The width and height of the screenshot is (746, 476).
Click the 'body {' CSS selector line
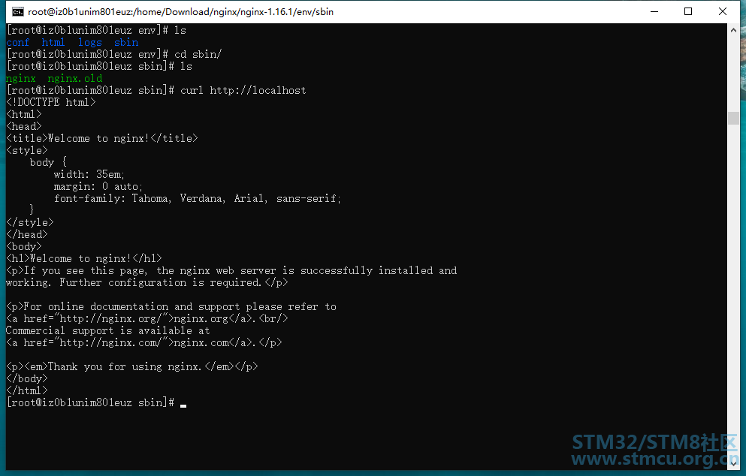(x=48, y=163)
